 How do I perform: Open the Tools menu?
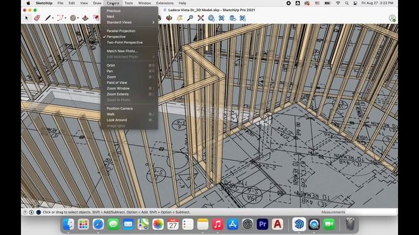pos(128,3)
